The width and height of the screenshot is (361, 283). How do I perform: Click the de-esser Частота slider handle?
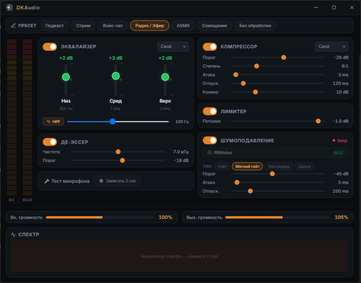[118, 152]
